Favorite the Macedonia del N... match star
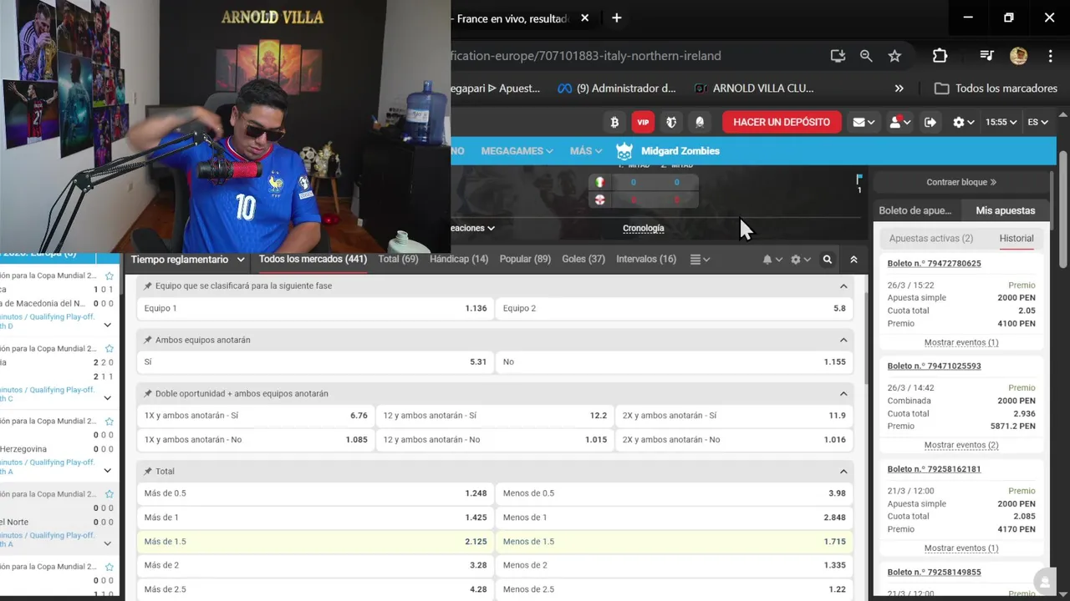Viewport: 1070px width, 601px height. tap(110, 275)
